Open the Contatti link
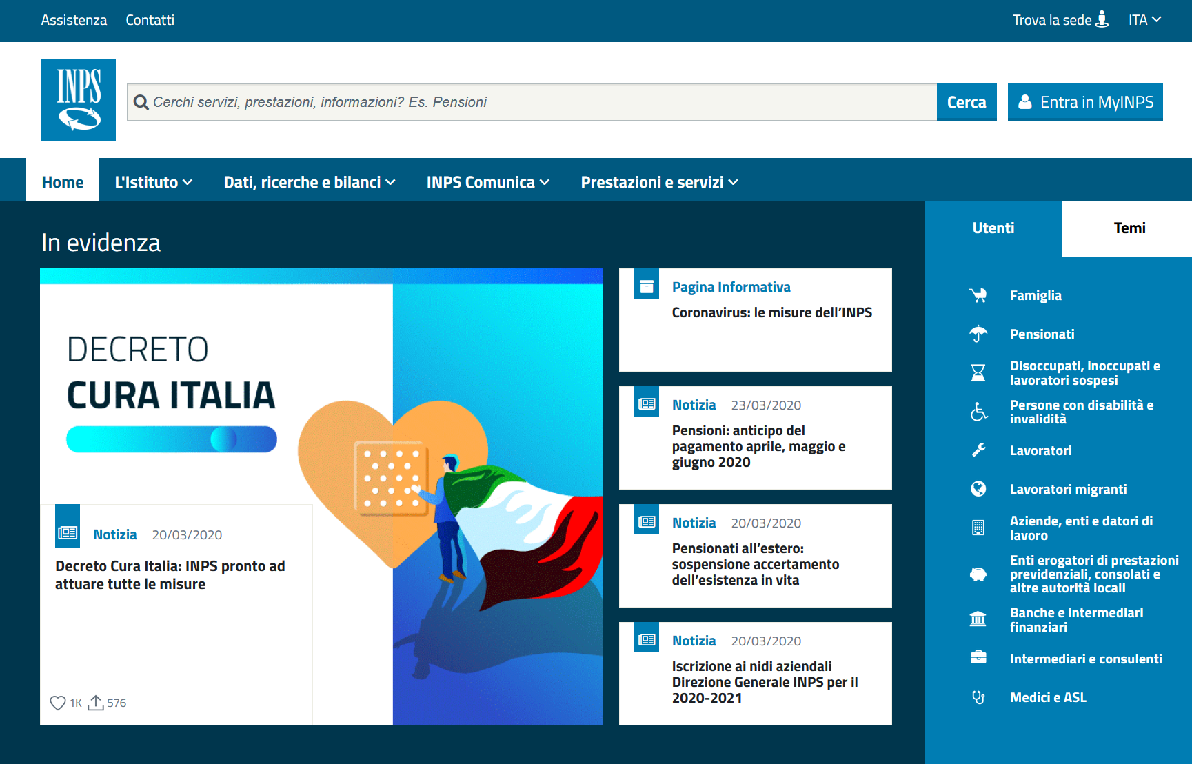This screenshot has height=771, width=1192. pyautogui.click(x=150, y=20)
